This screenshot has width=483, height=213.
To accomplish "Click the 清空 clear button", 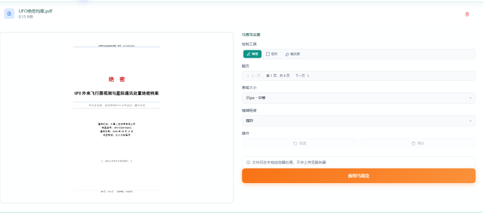I will (418, 143).
